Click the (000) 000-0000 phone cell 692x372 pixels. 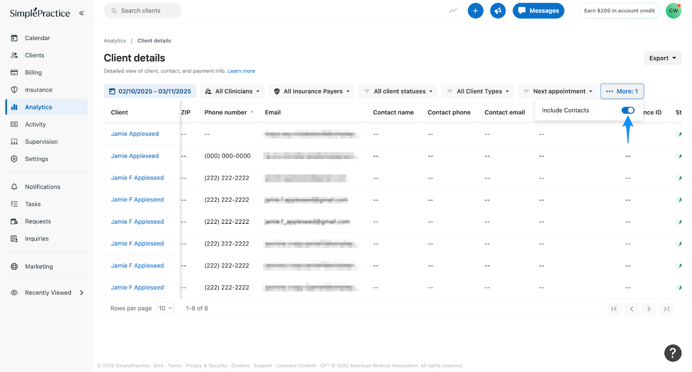point(227,156)
